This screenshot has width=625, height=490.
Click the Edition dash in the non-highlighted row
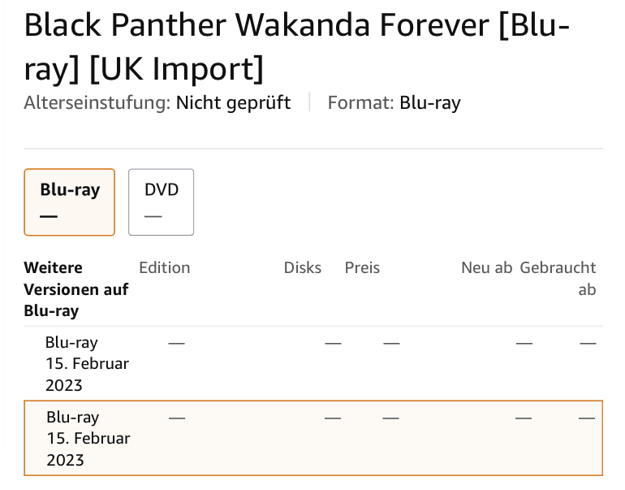pyautogui.click(x=177, y=343)
